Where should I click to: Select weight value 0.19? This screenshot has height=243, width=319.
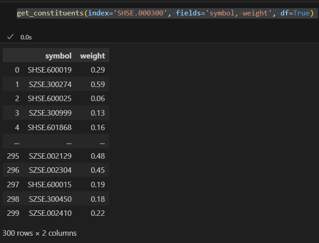[98, 185]
